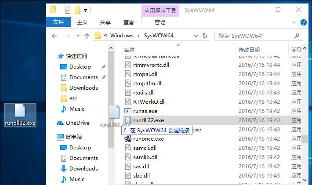Open the Help question mark icon
312x185 pixels.
click(303, 22)
